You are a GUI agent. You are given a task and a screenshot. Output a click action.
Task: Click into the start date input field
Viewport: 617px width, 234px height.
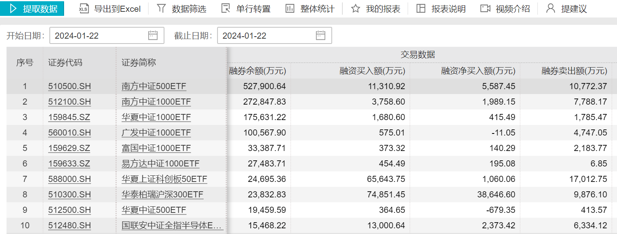point(98,36)
